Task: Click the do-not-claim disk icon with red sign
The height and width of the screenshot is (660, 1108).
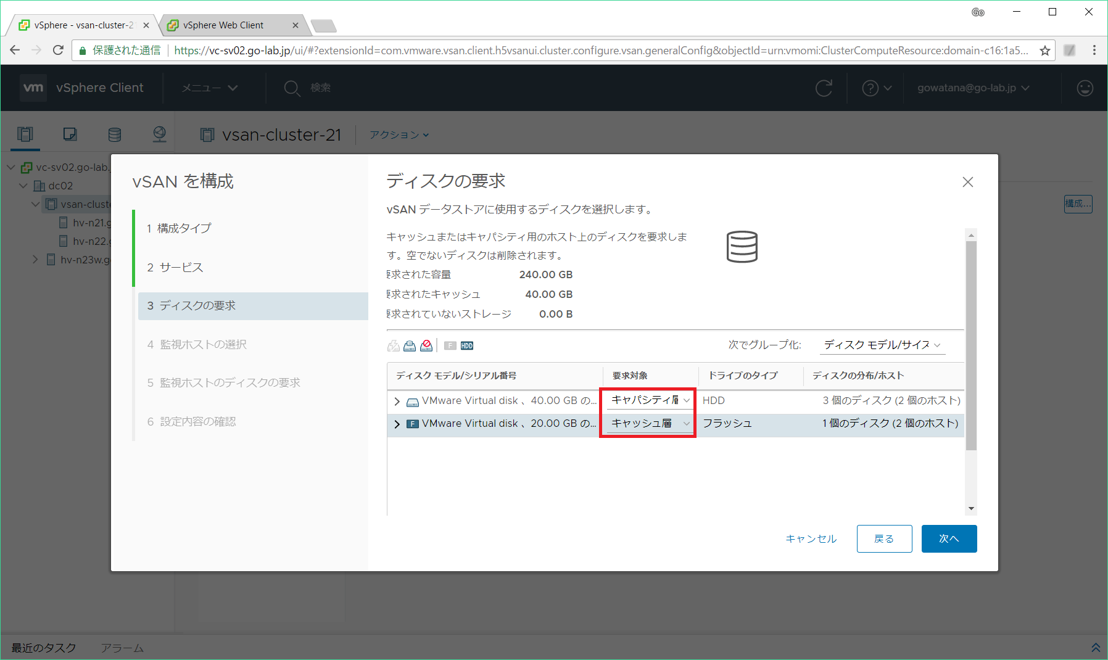Action: click(x=426, y=346)
